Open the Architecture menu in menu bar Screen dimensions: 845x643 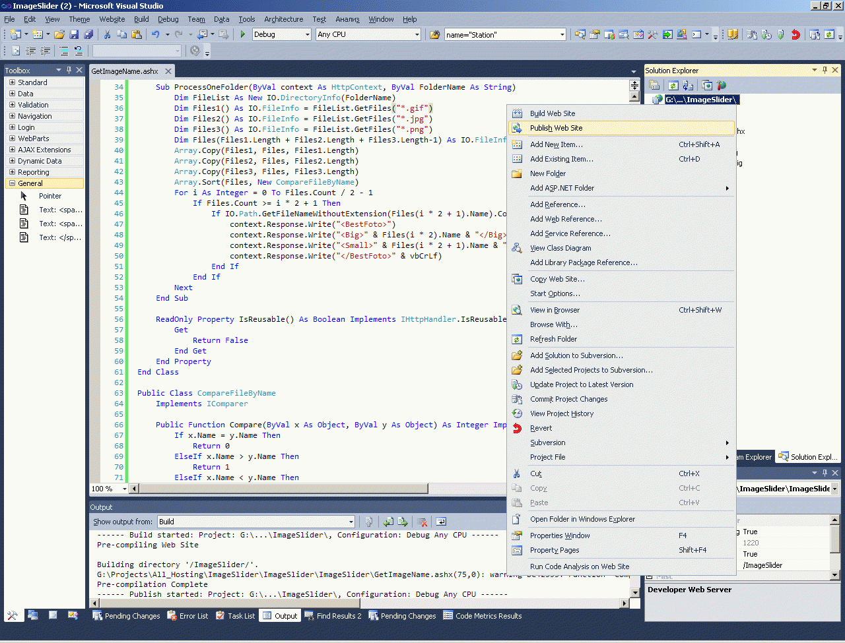coord(283,19)
